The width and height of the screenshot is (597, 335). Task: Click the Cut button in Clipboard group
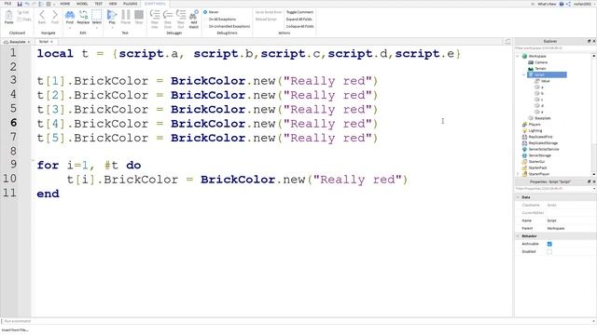click(x=23, y=12)
